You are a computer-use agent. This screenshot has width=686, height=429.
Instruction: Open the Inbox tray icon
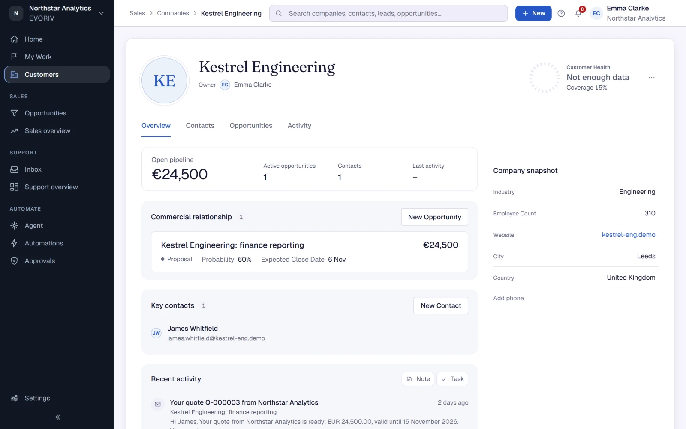coord(14,169)
